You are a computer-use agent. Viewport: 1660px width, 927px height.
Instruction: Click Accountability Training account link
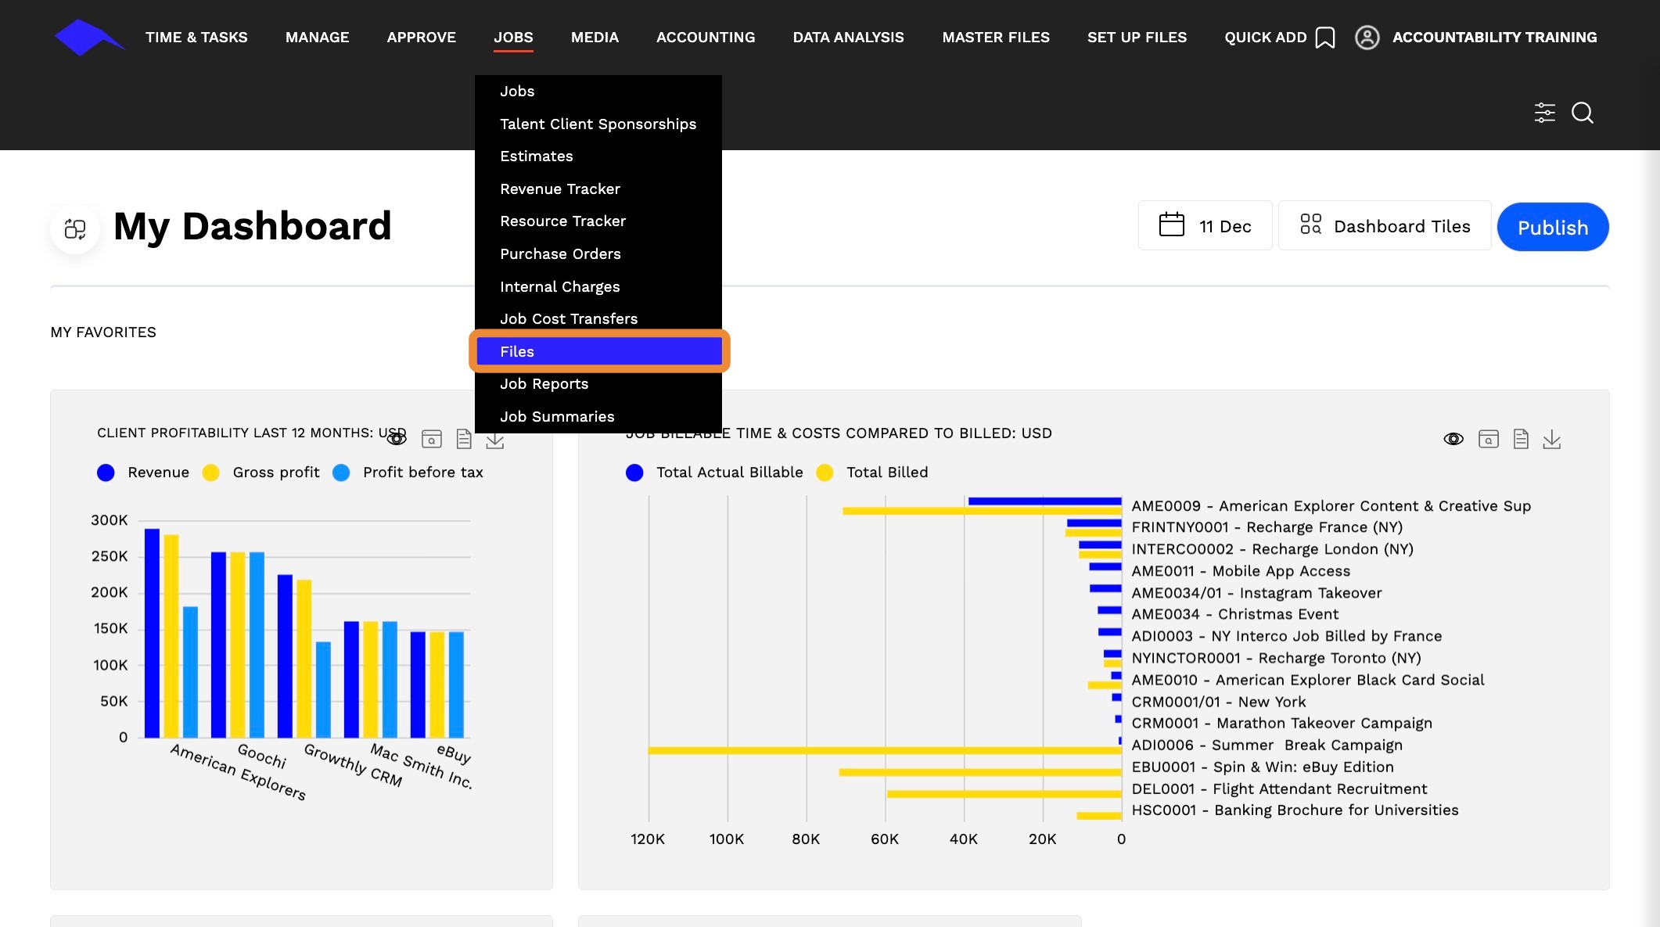1494,38
